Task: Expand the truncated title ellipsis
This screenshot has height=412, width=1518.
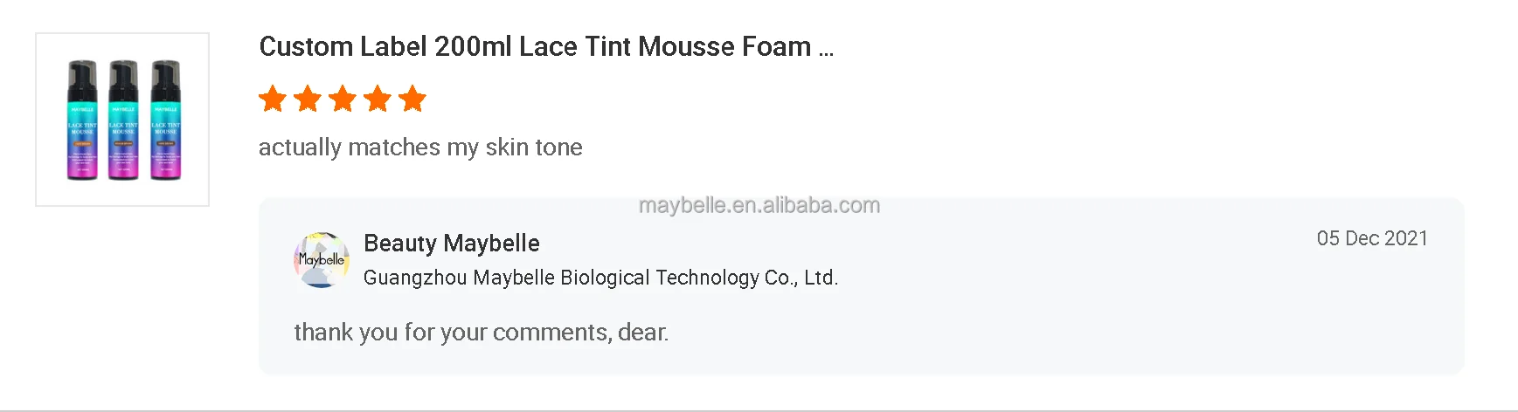Action: (x=826, y=49)
